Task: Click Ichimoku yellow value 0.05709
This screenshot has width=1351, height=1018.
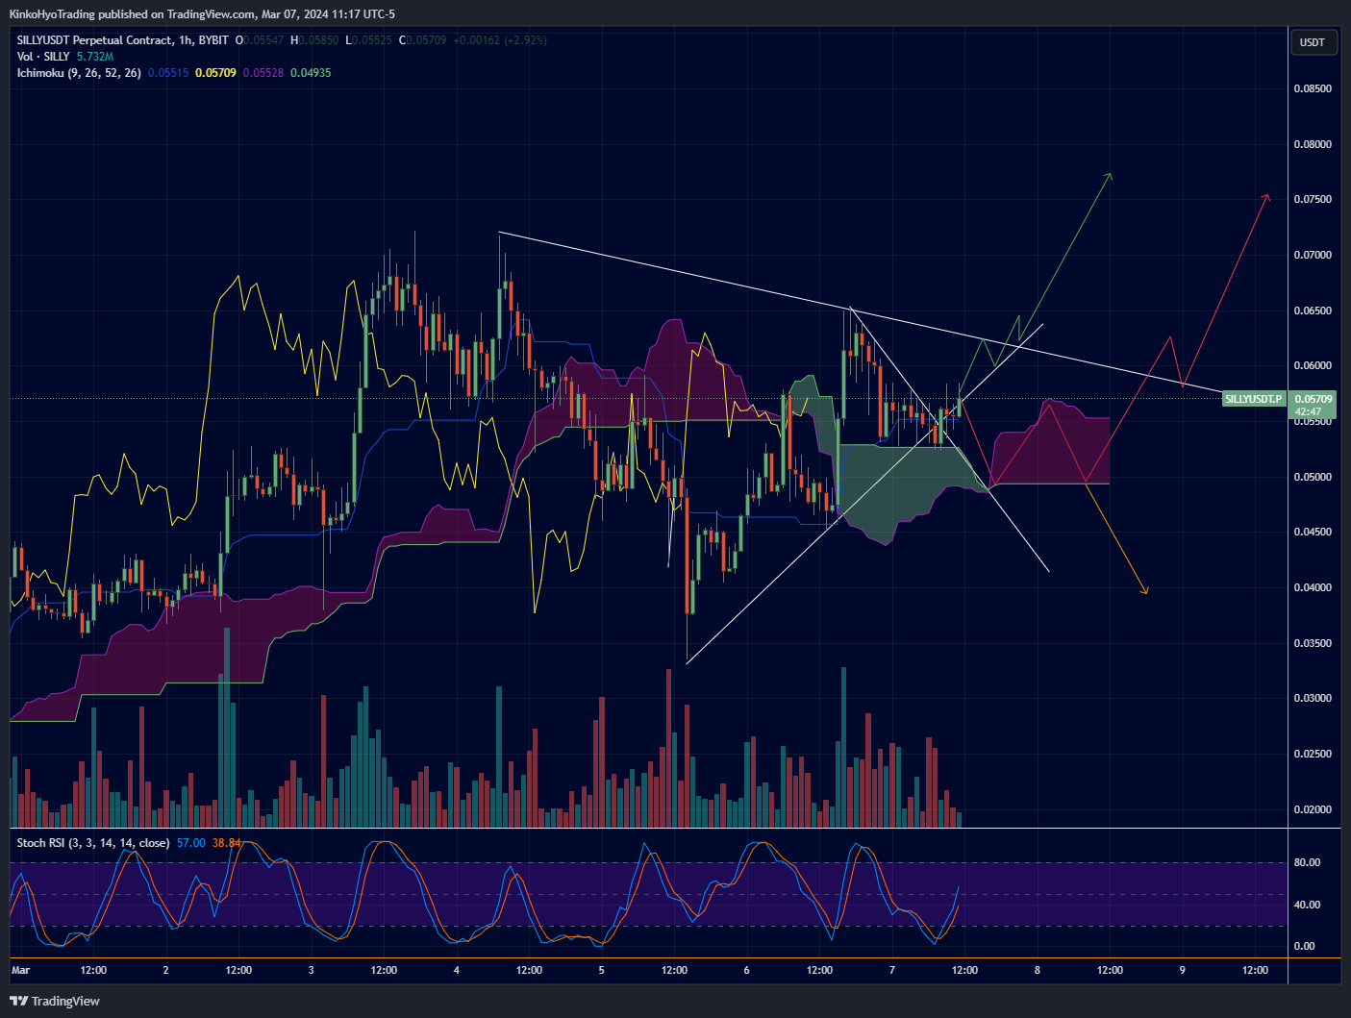Action: pyautogui.click(x=215, y=73)
